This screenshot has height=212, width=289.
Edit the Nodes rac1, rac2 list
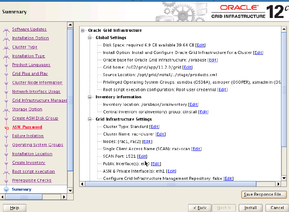pos(147,141)
